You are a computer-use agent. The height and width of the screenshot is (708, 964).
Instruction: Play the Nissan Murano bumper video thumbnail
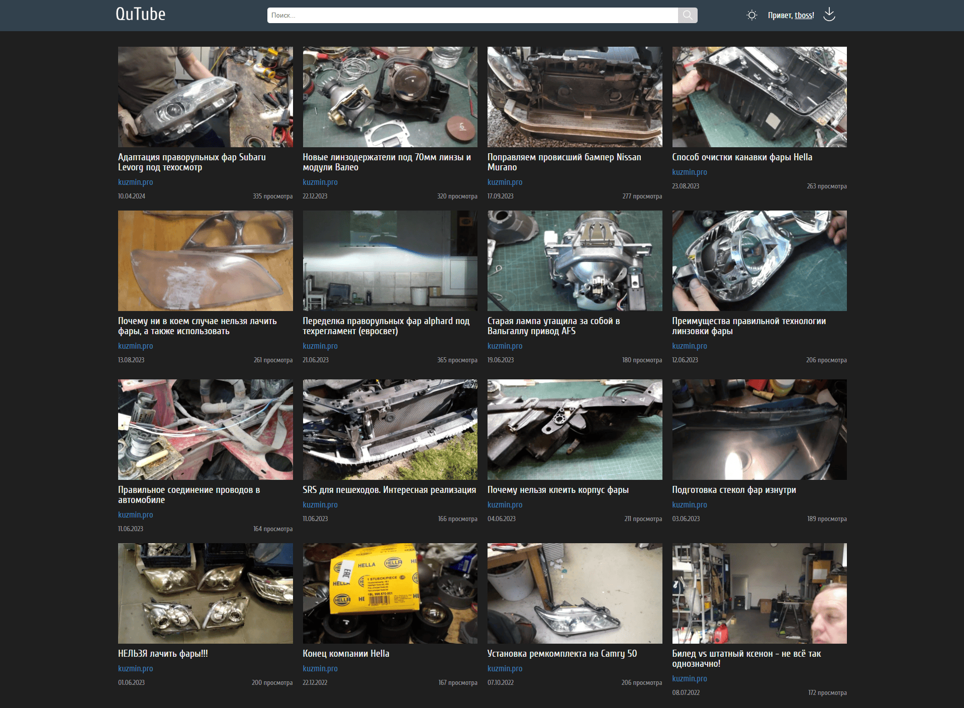pos(574,97)
